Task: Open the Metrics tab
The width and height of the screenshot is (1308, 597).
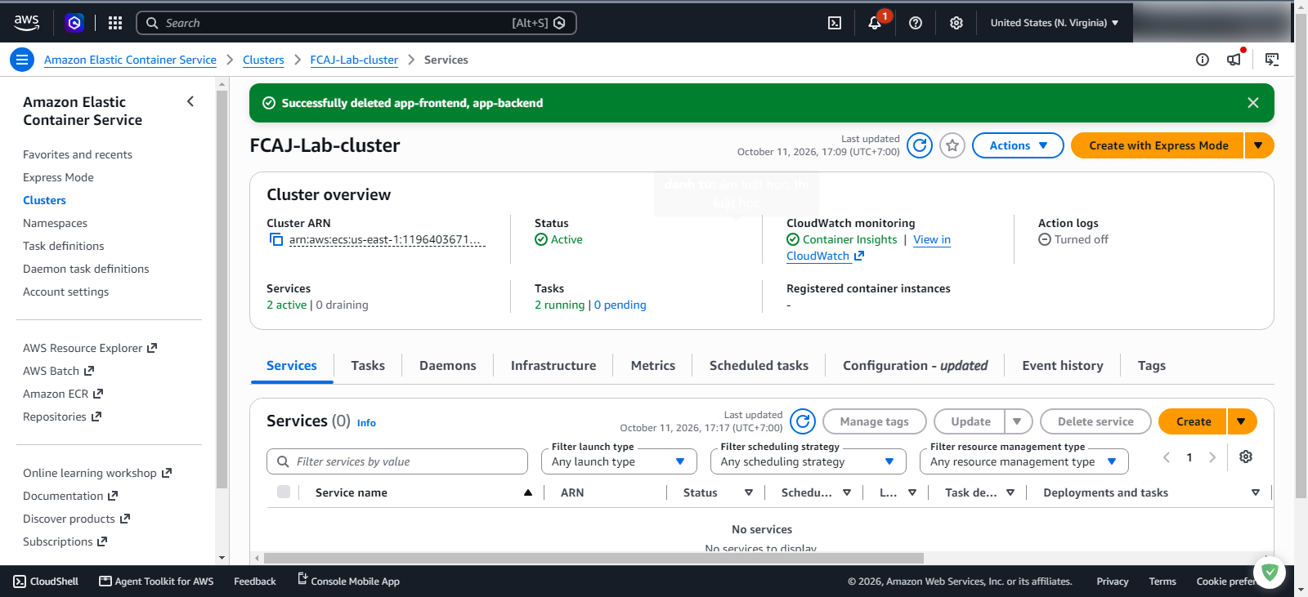Action: pyautogui.click(x=653, y=366)
